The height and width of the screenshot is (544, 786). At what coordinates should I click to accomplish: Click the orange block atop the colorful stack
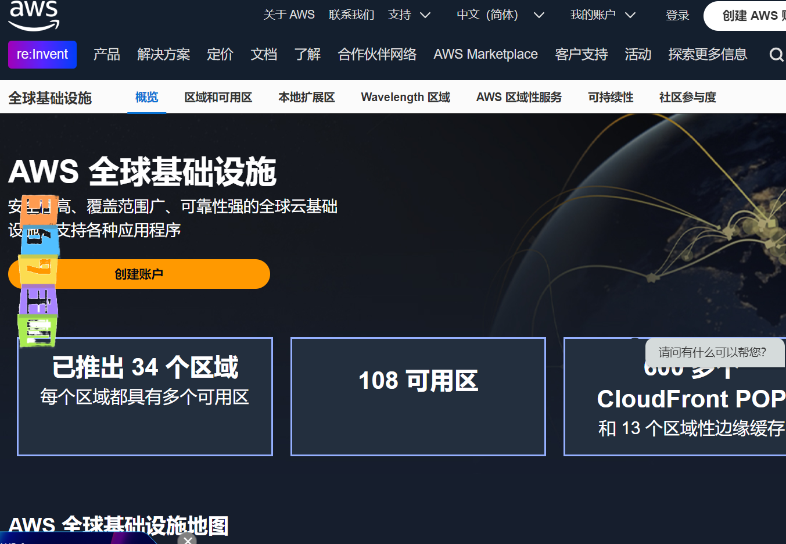click(x=39, y=209)
